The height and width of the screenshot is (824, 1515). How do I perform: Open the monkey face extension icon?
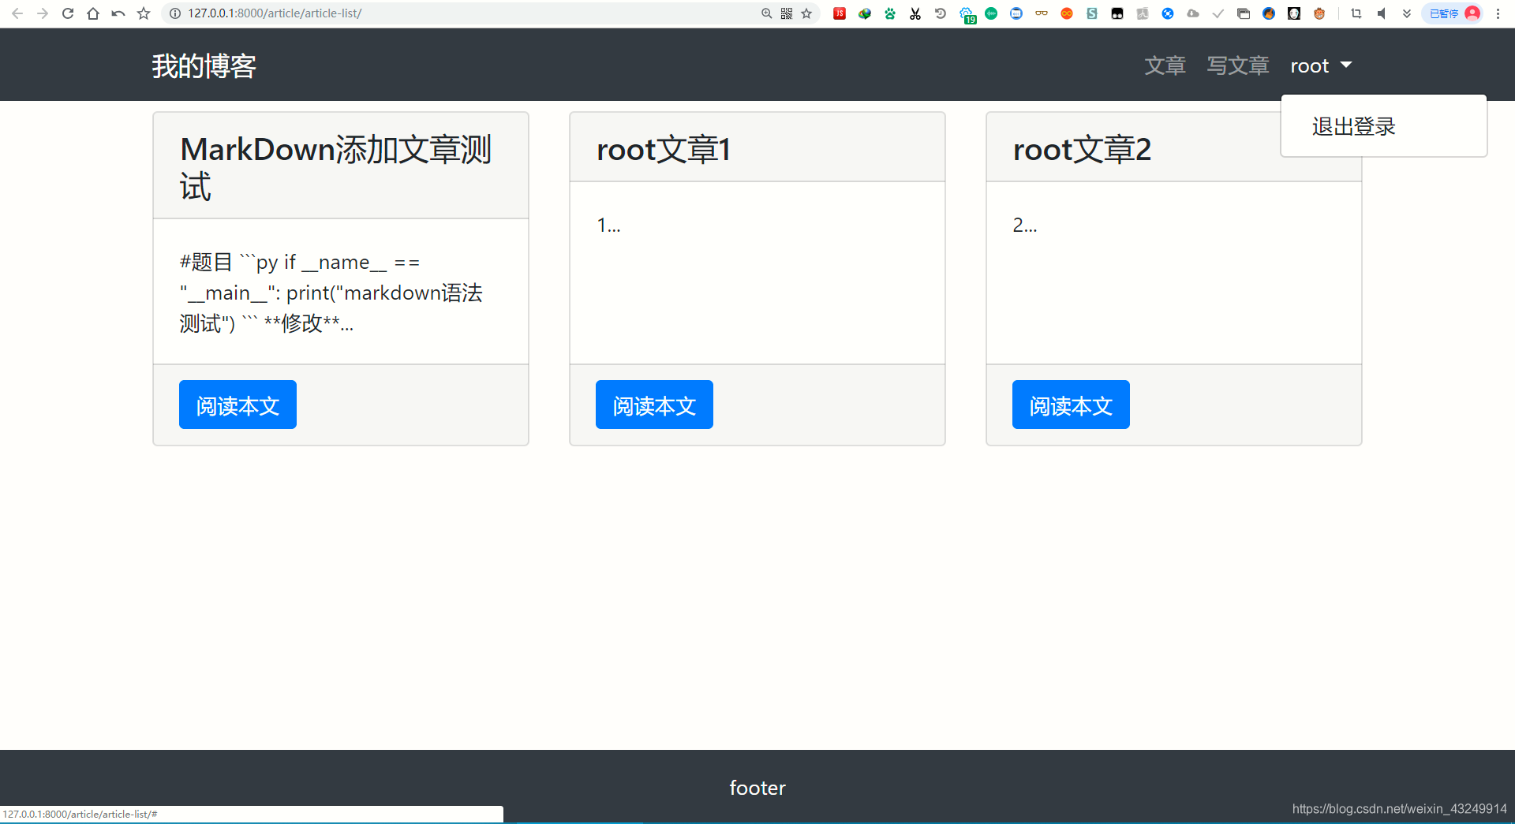click(1319, 13)
